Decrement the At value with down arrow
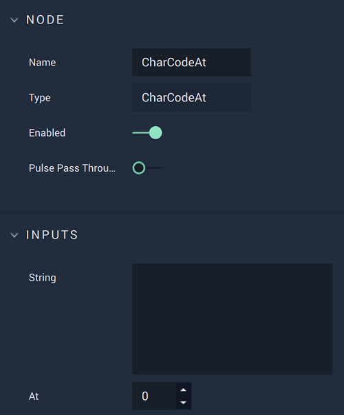The image size is (344, 415). (184, 403)
